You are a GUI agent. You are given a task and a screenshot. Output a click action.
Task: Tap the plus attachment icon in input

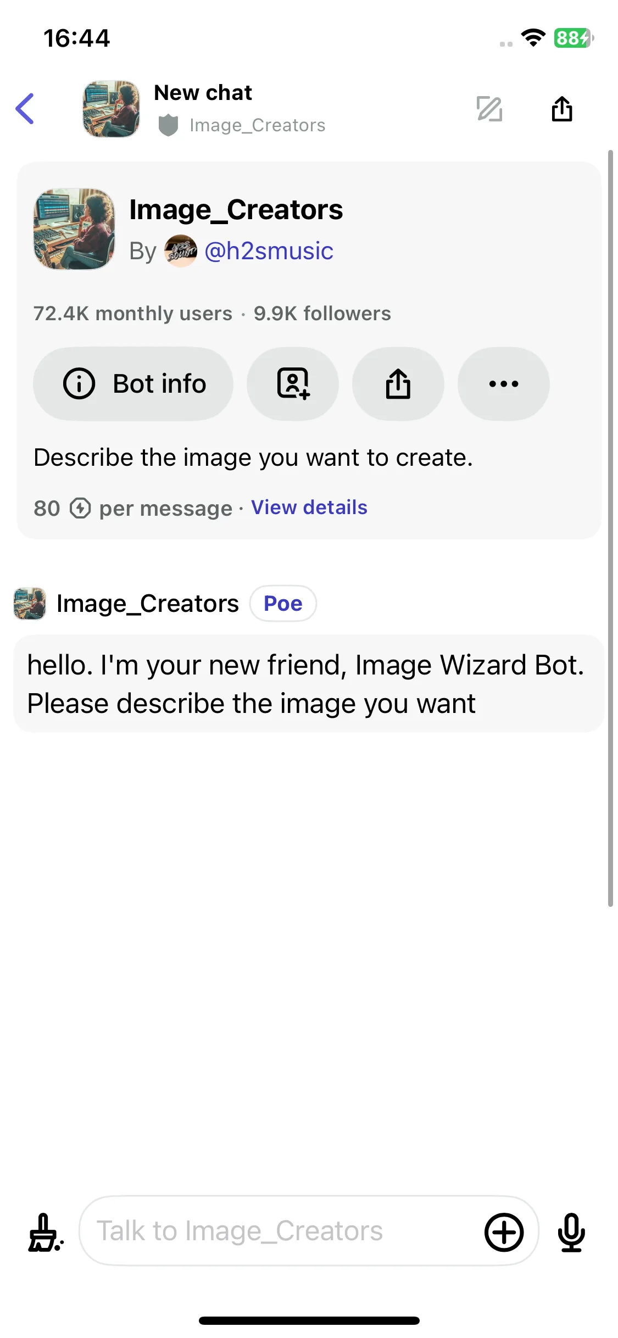pos(504,1232)
